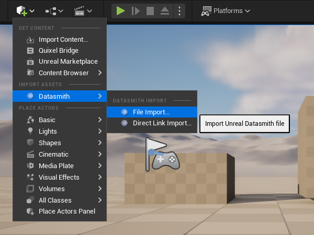Click the Direct Link Import icon
Viewport: 314px width, 235px height.
(125, 123)
